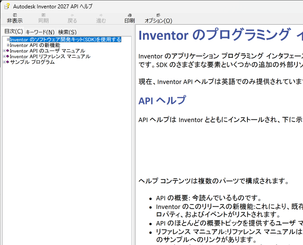Click the 印刷 (Print) toolbar button
Screen dimensions: 303x245
(x=130, y=19)
